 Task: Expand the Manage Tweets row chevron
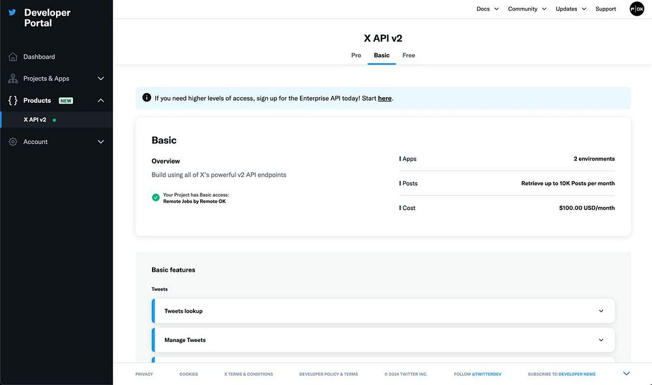[x=601, y=340]
